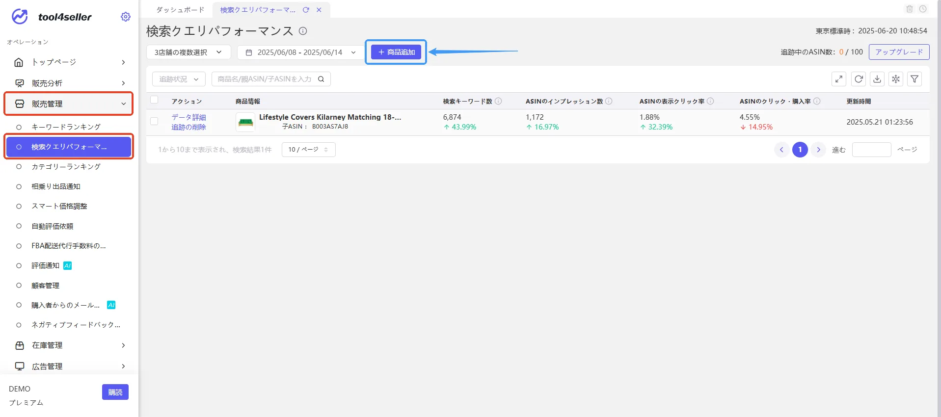
Task: Click the 在庫管理 box icon
Action: coord(20,345)
